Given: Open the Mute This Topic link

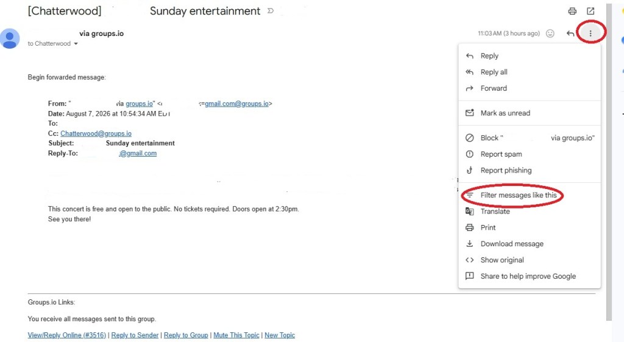Looking at the screenshot, I should tap(236, 335).
